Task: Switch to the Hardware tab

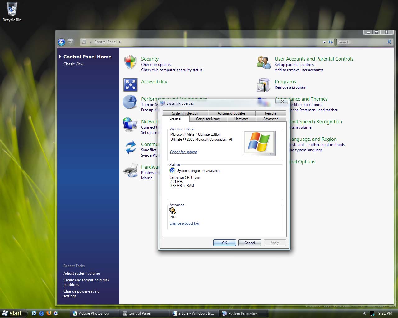Action: click(x=241, y=119)
